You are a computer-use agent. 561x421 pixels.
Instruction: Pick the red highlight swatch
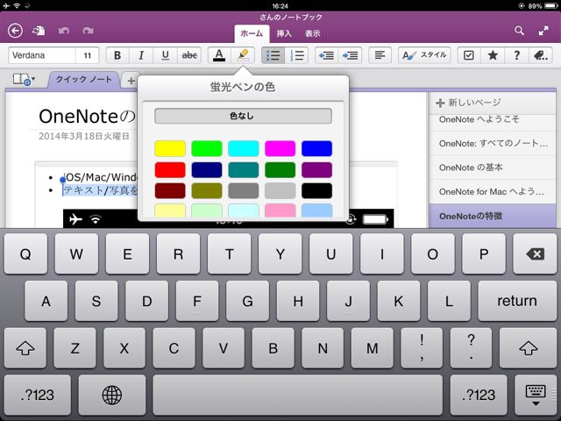coord(170,169)
